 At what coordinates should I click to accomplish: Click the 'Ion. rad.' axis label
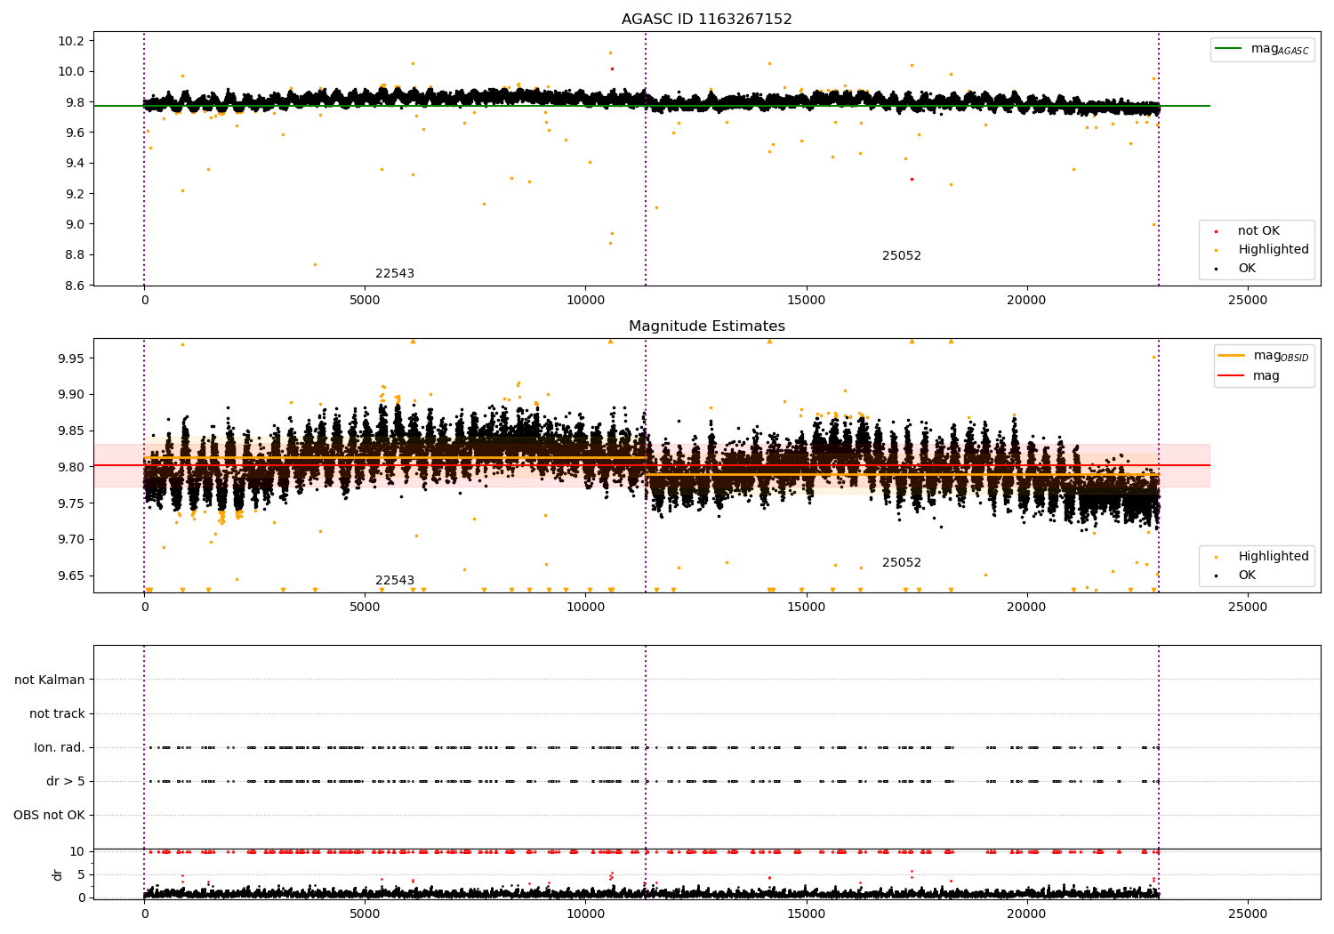click(x=60, y=748)
